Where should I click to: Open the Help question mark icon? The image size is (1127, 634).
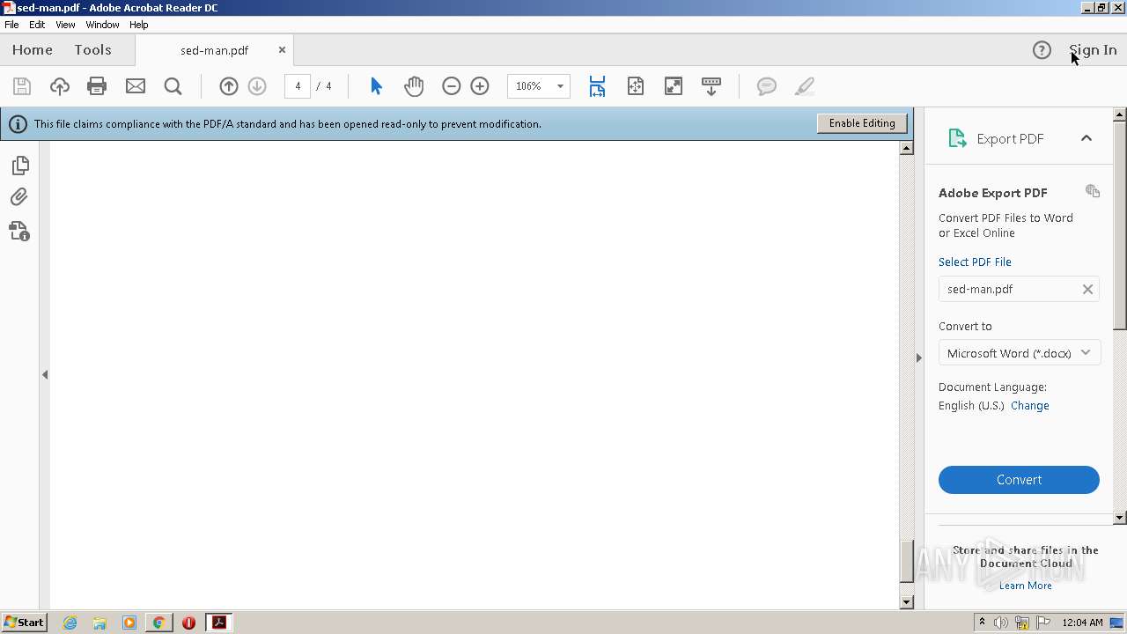tap(1042, 50)
